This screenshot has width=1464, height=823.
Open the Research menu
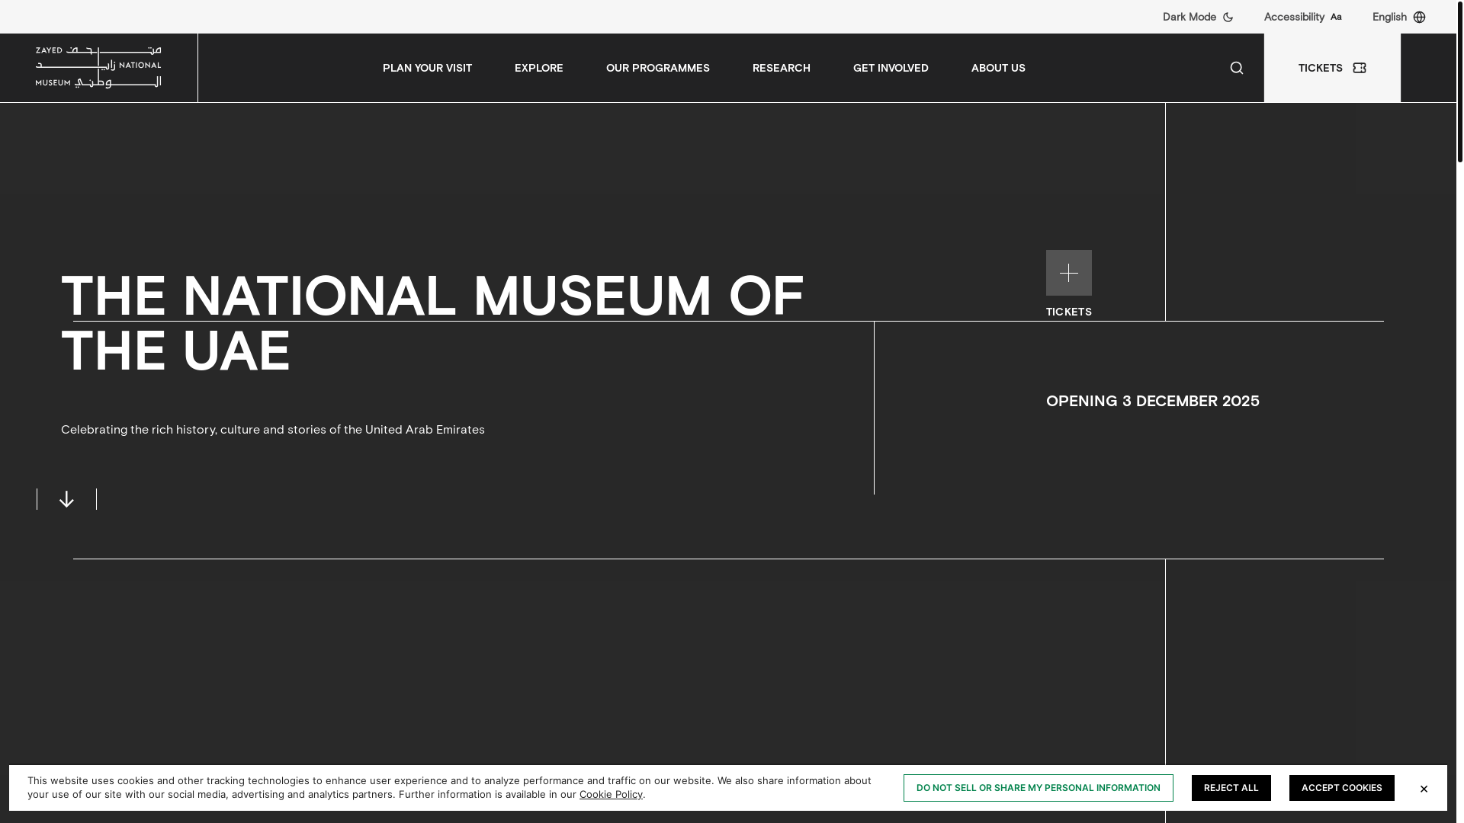[x=782, y=68]
